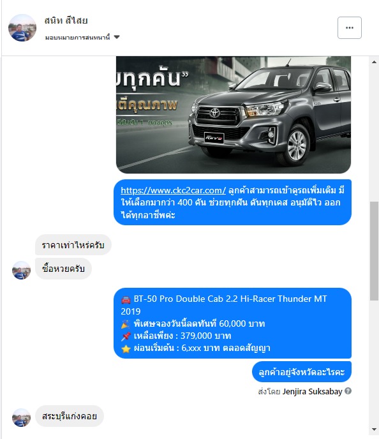Click the customer avatar beside ซื้อหวยครับ message

(x=21, y=270)
